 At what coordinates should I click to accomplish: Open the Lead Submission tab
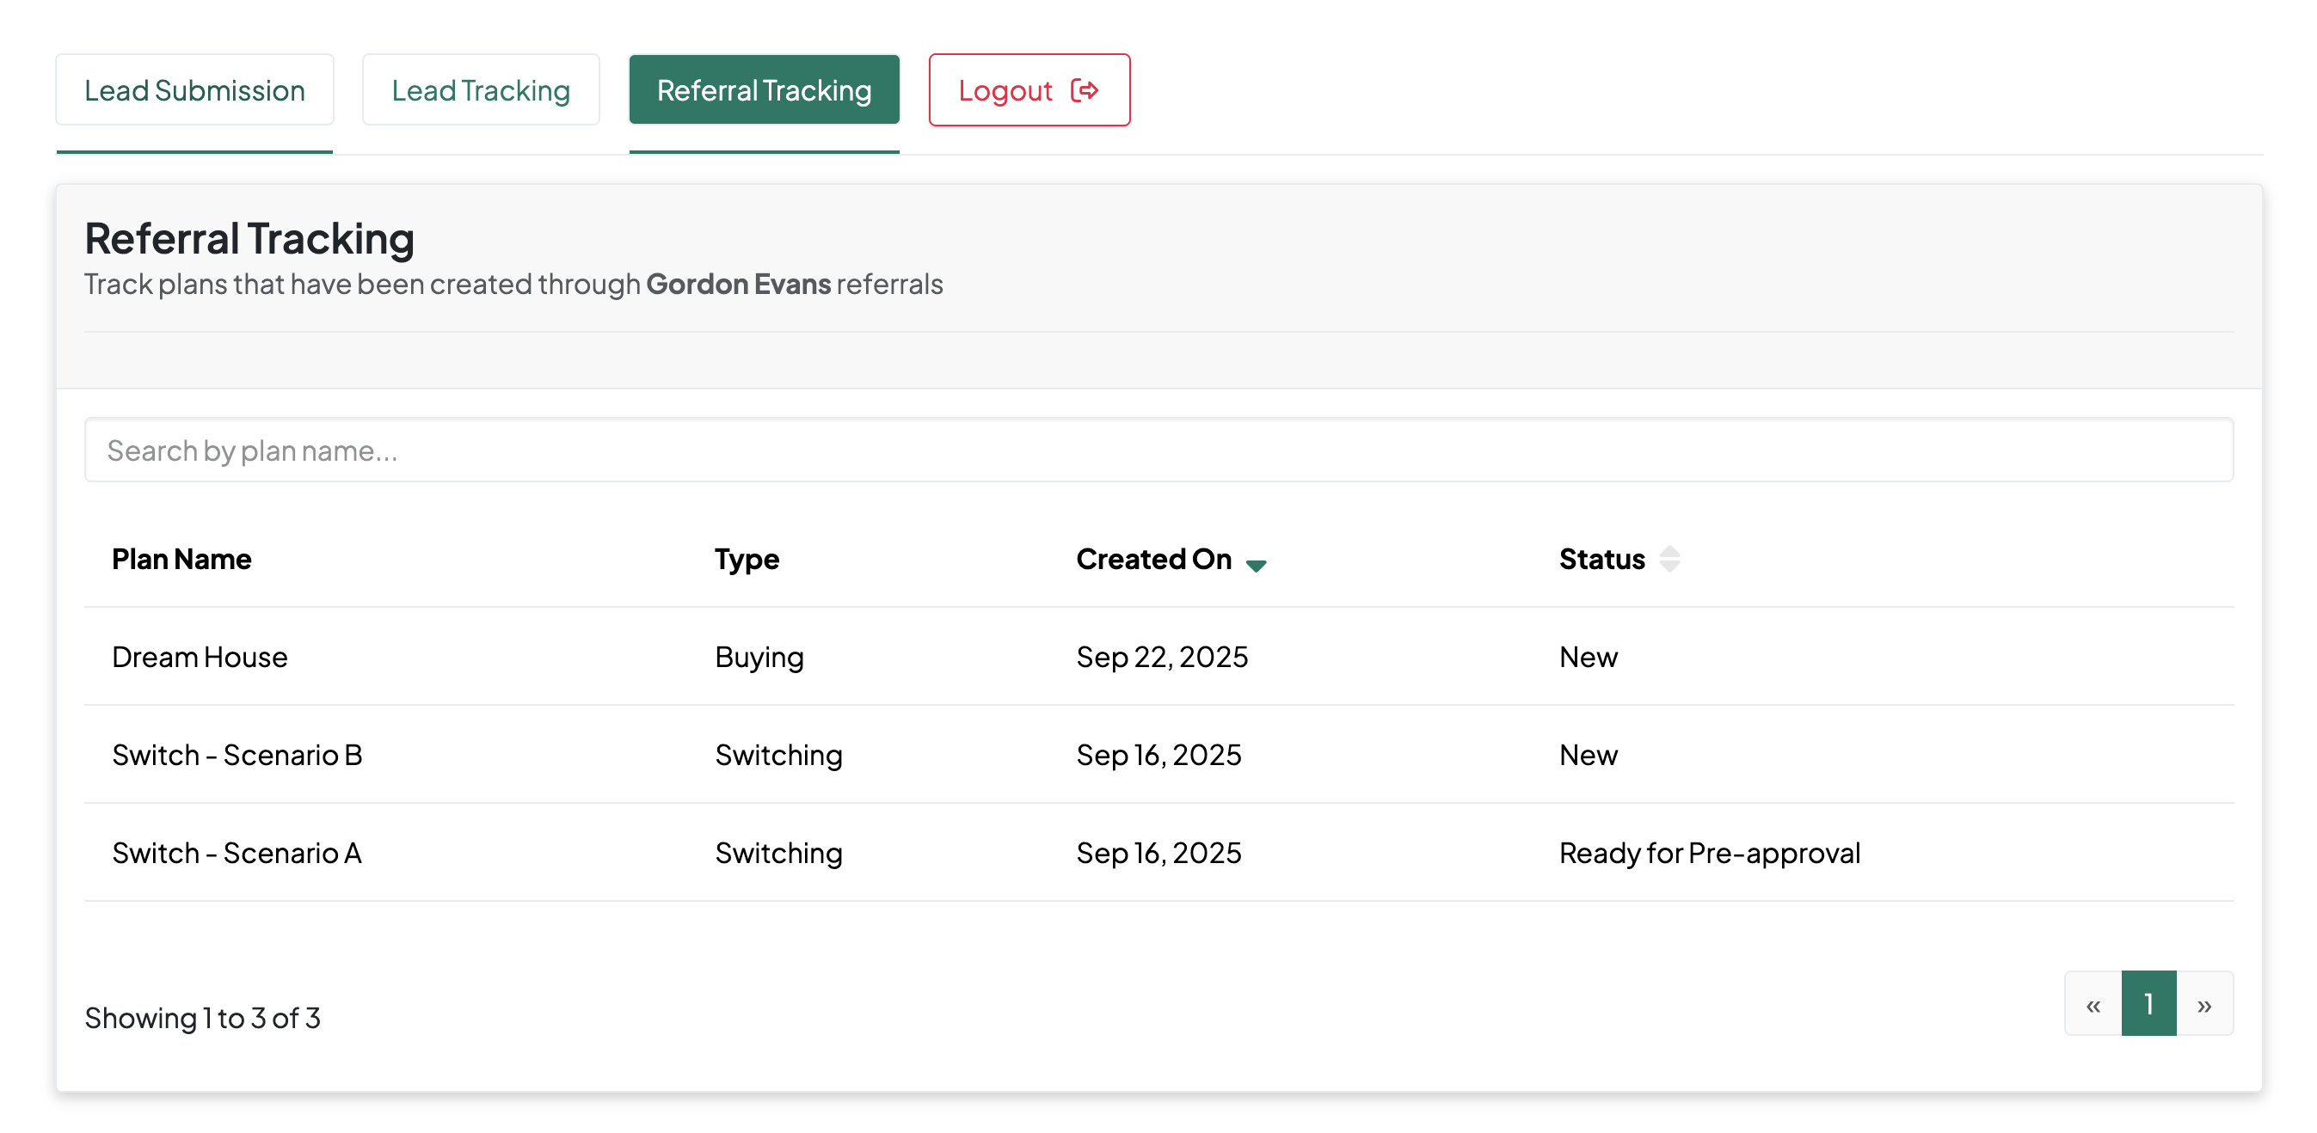point(194,91)
